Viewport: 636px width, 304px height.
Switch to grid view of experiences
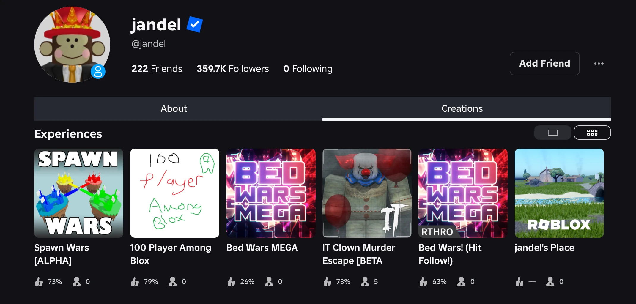pos(592,133)
